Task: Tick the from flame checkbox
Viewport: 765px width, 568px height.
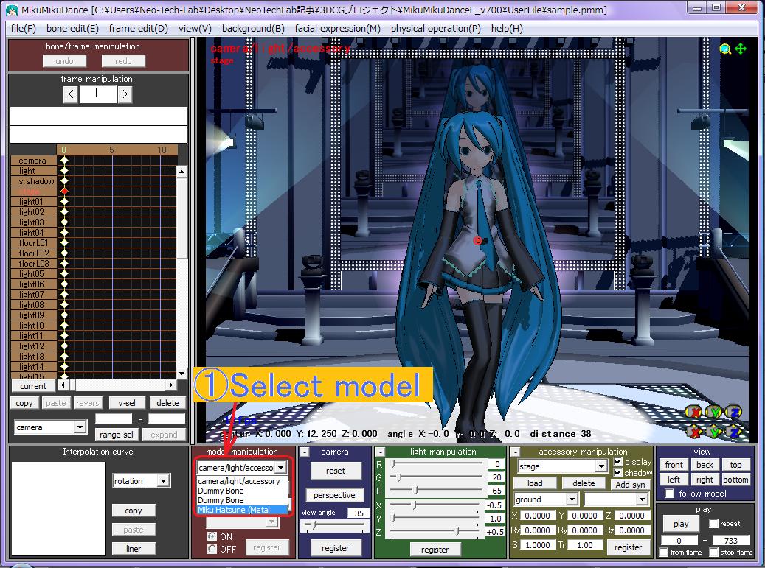Action: tap(663, 552)
